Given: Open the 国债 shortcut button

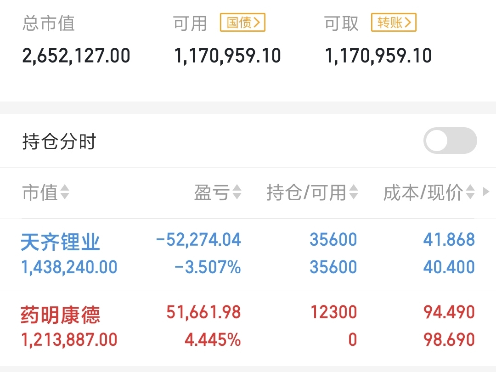Looking at the screenshot, I should click(x=242, y=23).
